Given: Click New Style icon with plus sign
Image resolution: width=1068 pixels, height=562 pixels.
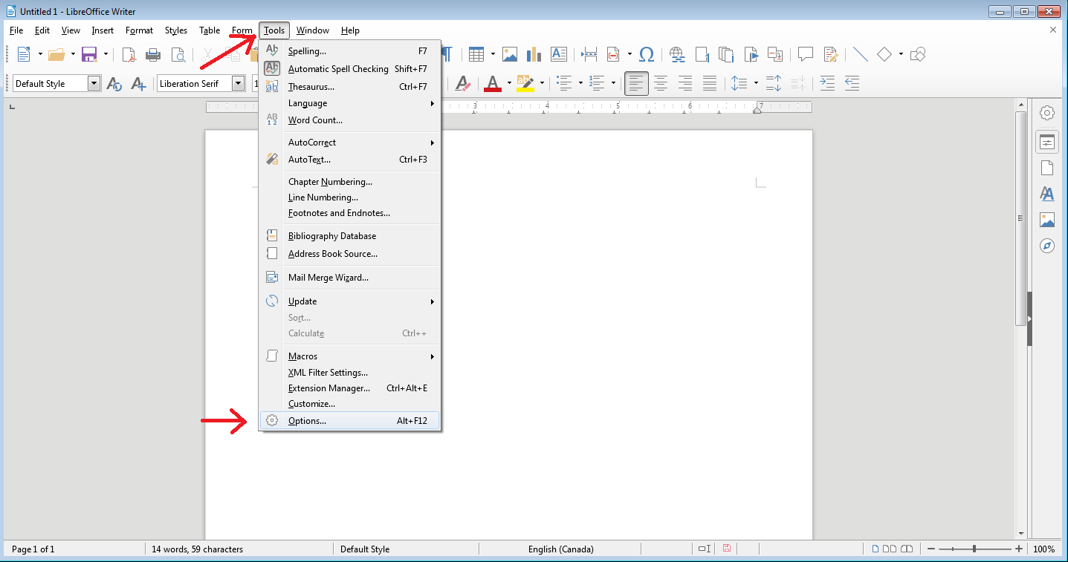Looking at the screenshot, I should click(x=138, y=84).
